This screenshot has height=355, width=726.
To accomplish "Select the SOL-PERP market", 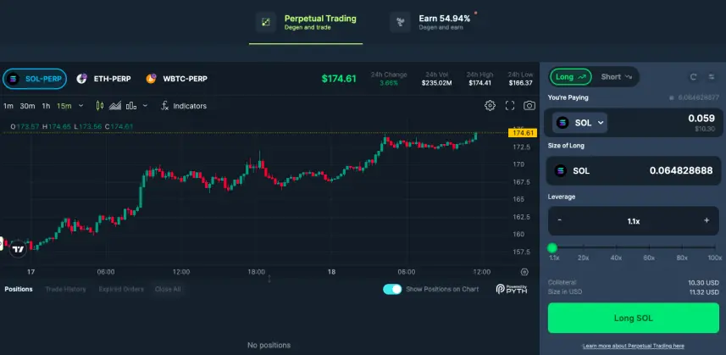I will tap(35, 79).
